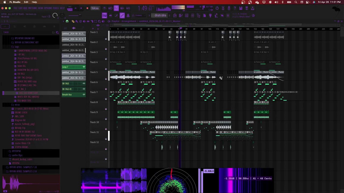Select the slip tool in the playlist toolbar
This screenshot has width=344, height=193.
click(x=88, y=21)
